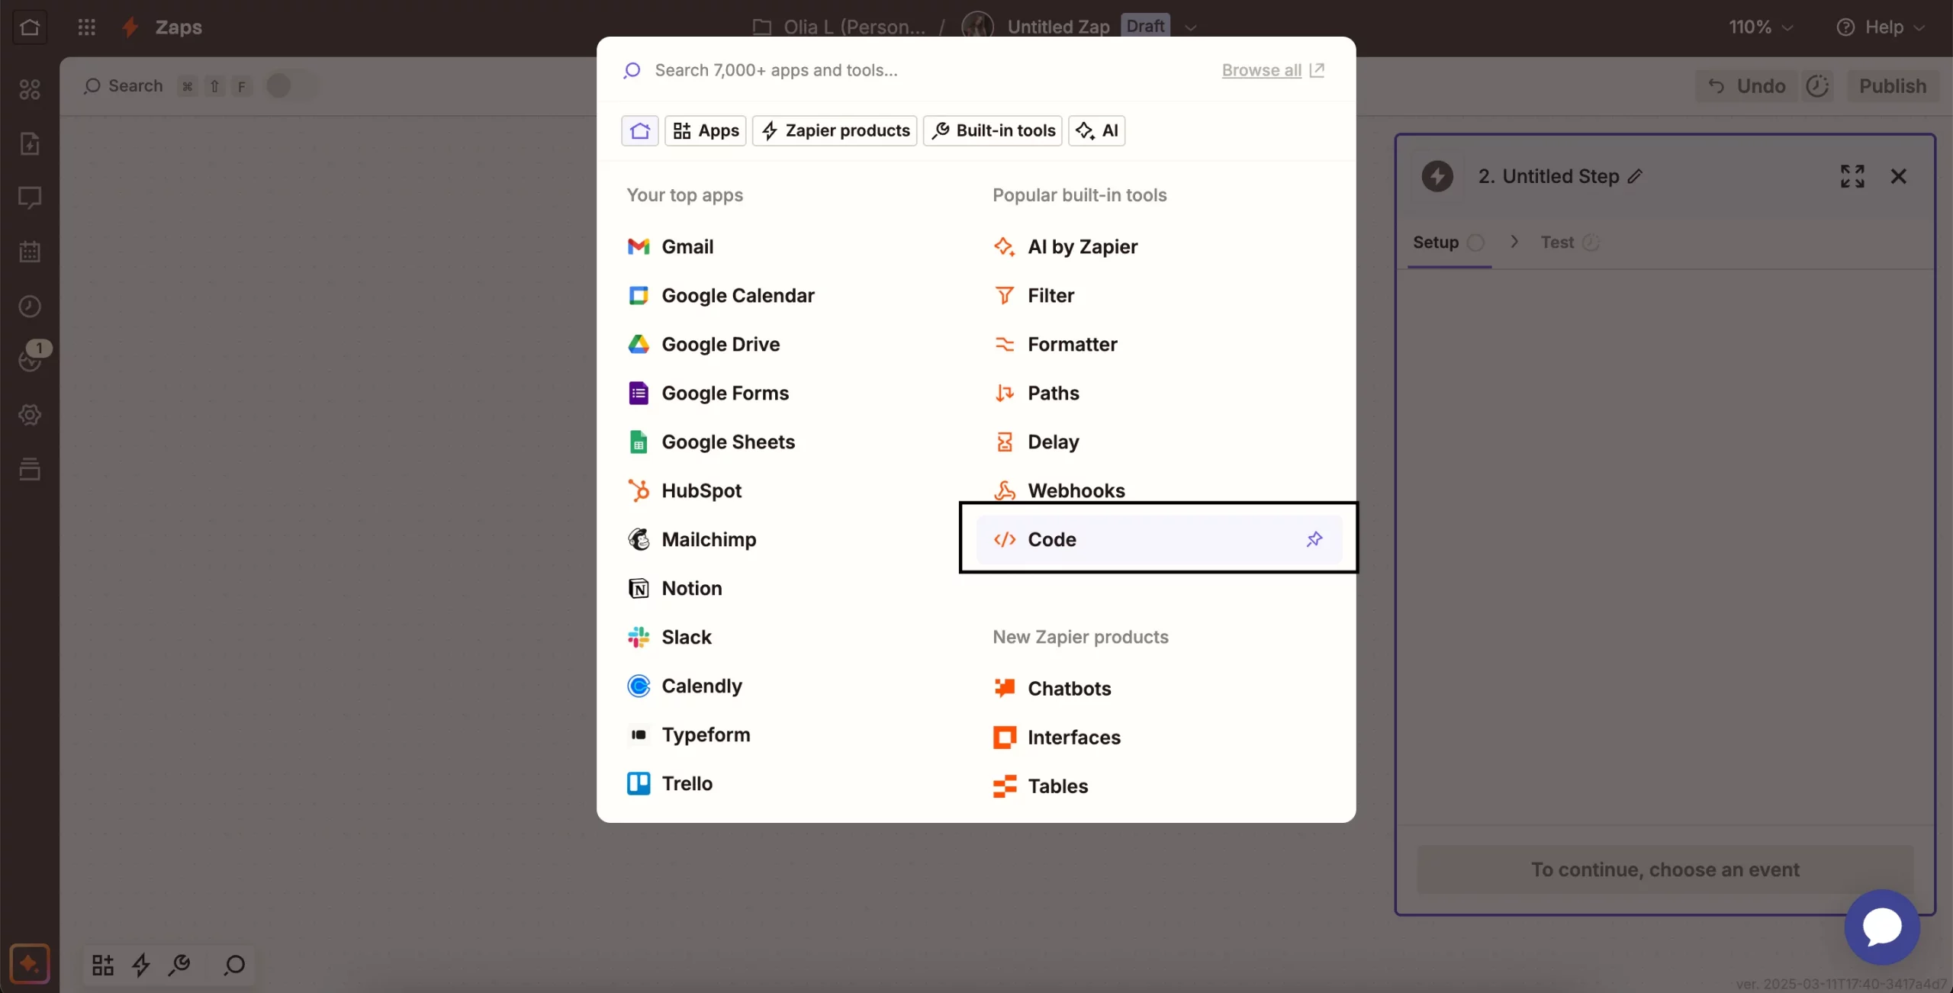Select the Webhooks built-in tool
This screenshot has width=1953, height=993.
pos(1160,490)
